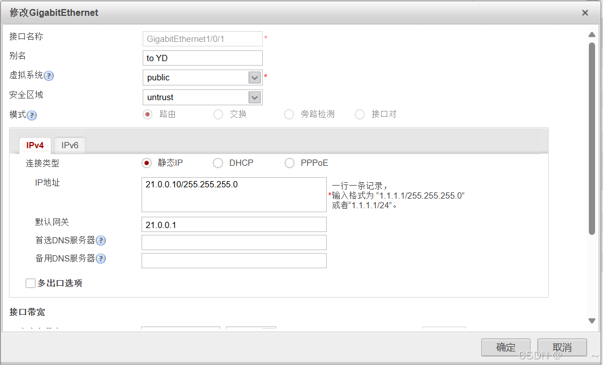Click the IP地址 text area
603x365 pixels.
point(234,195)
